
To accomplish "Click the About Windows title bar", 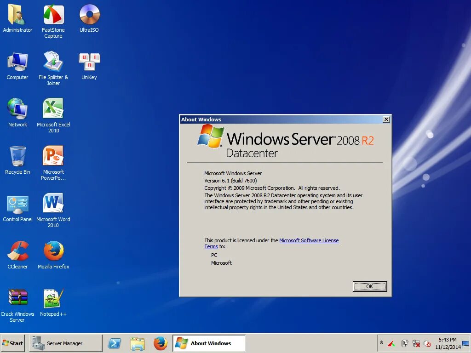I will 281,120.
